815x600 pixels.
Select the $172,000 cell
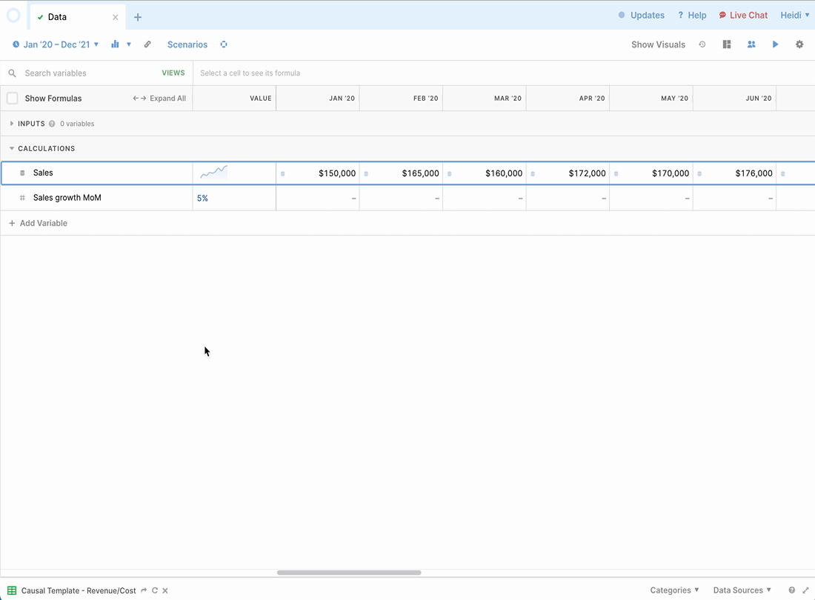[x=568, y=173]
